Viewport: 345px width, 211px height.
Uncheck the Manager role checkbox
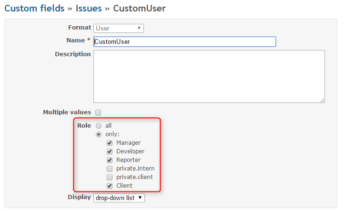click(110, 143)
